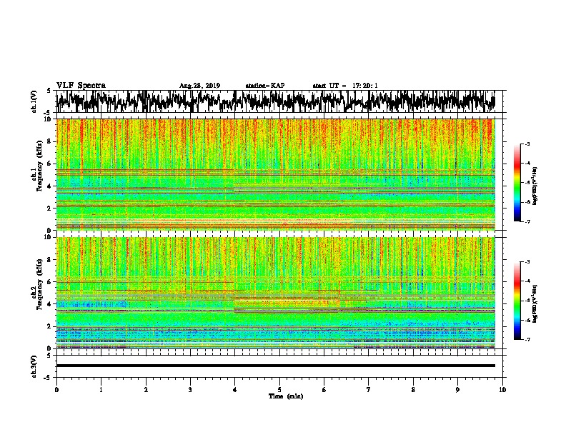The width and height of the screenshot is (566, 437).
Task: Click inside the ch.1 spectrogram panel
Action: click(275, 174)
